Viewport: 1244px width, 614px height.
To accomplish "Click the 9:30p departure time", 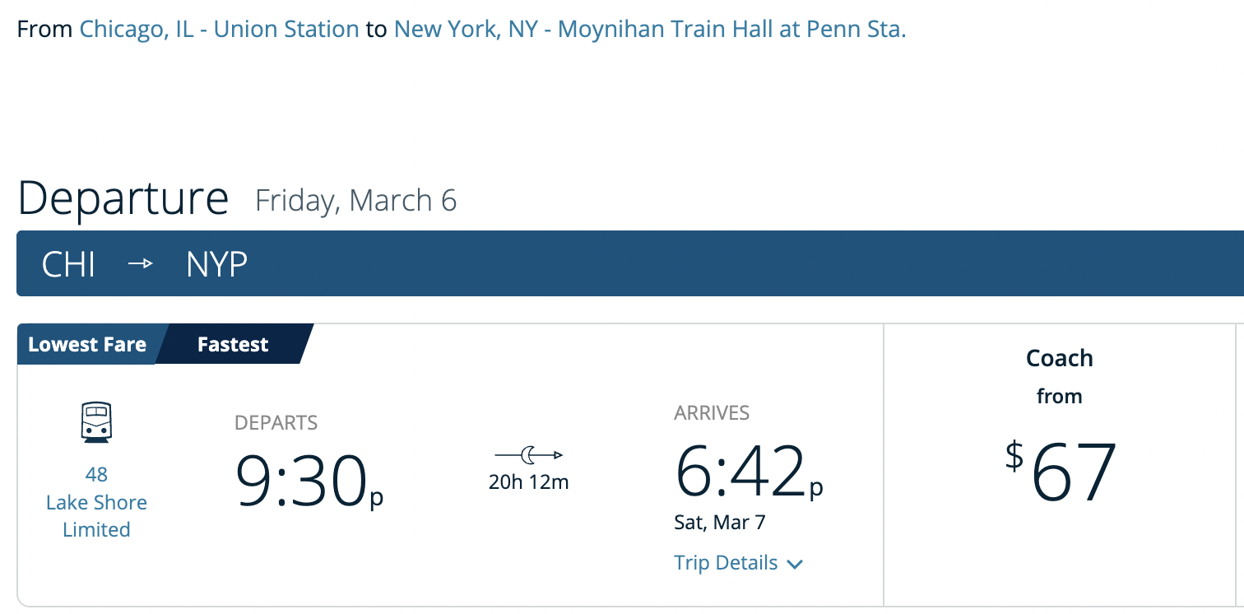I will pyautogui.click(x=309, y=481).
